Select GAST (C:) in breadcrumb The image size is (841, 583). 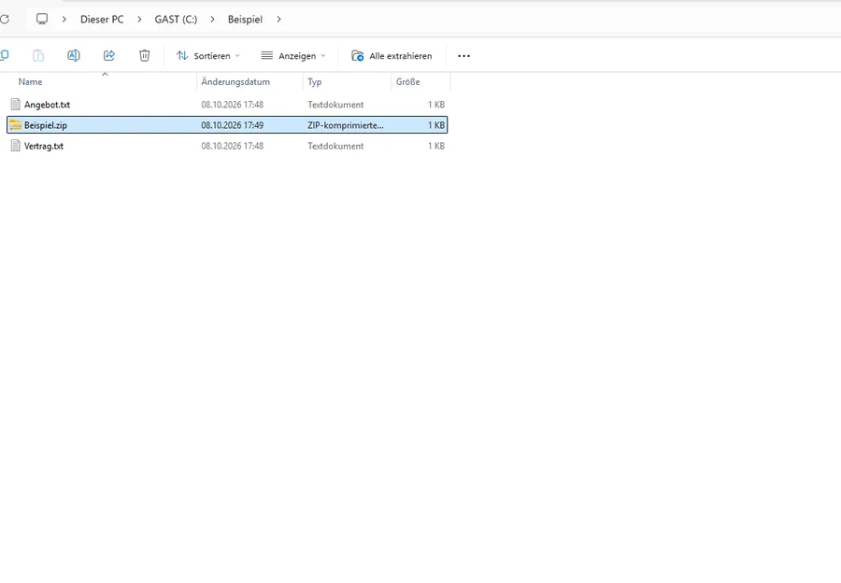point(176,20)
